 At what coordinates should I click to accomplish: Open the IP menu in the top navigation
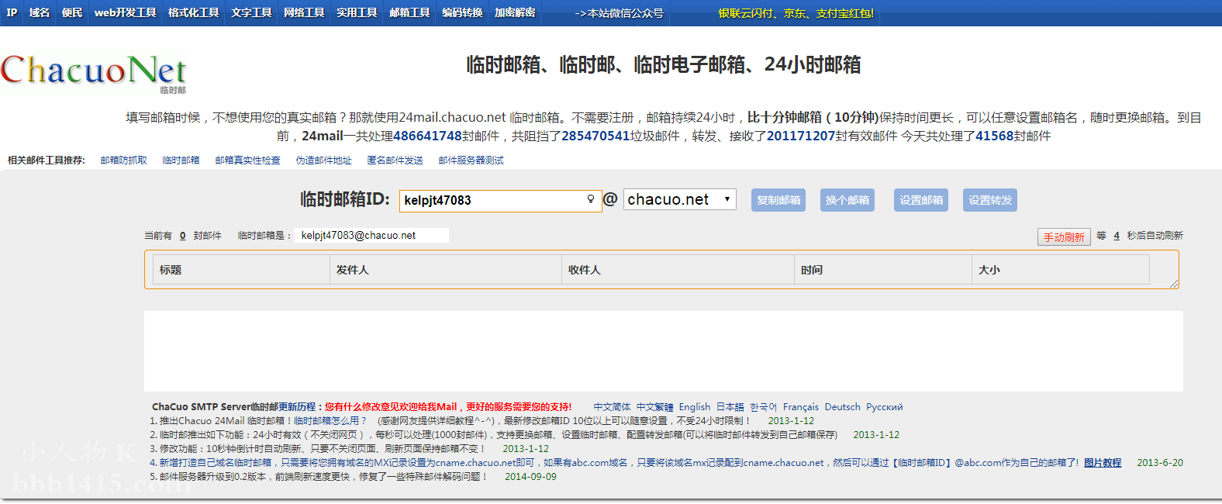(x=12, y=12)
